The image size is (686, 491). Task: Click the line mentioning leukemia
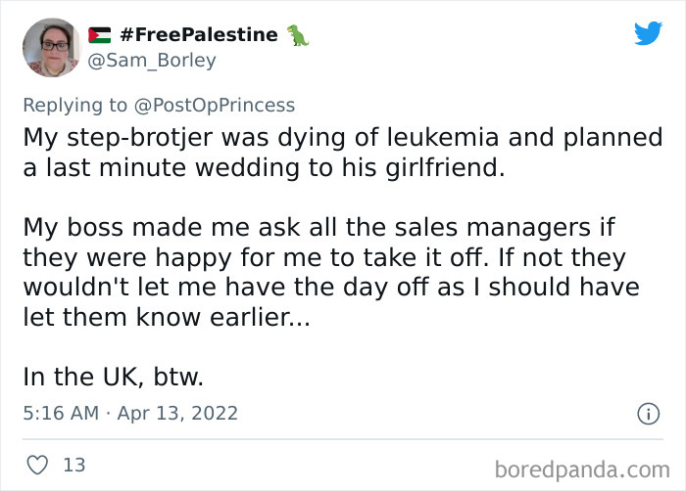(342, 137)
